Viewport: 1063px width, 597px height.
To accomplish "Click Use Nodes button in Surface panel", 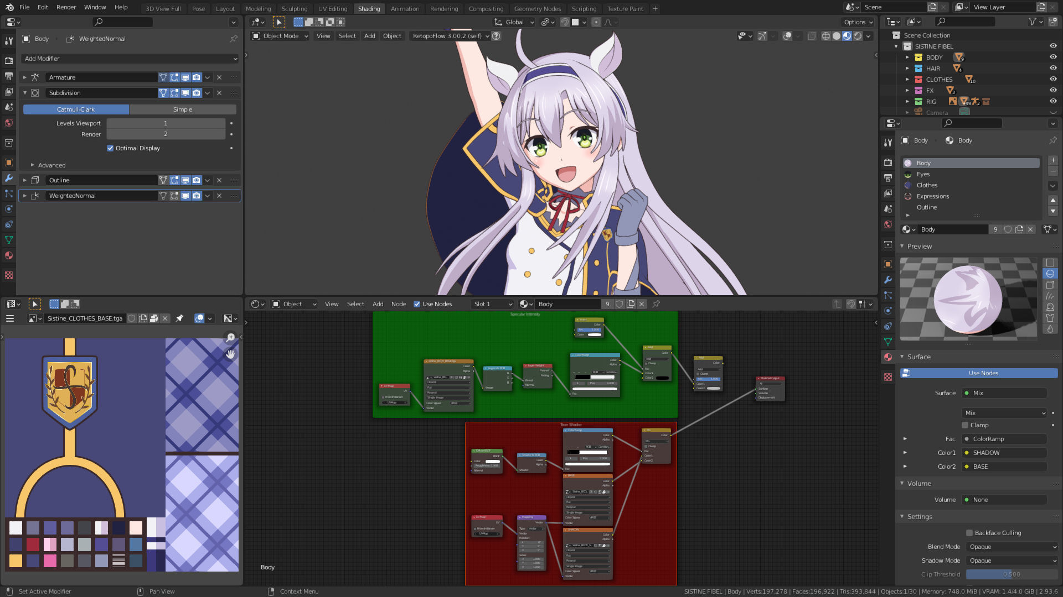I will [x=979, y=373].
